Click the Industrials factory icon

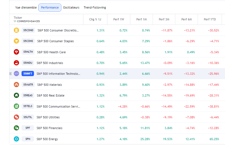click(16, 63)
